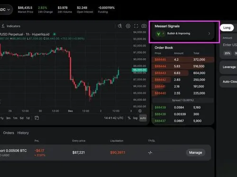
Task: Click the Indicators button label
Action: tap(13, 26)
